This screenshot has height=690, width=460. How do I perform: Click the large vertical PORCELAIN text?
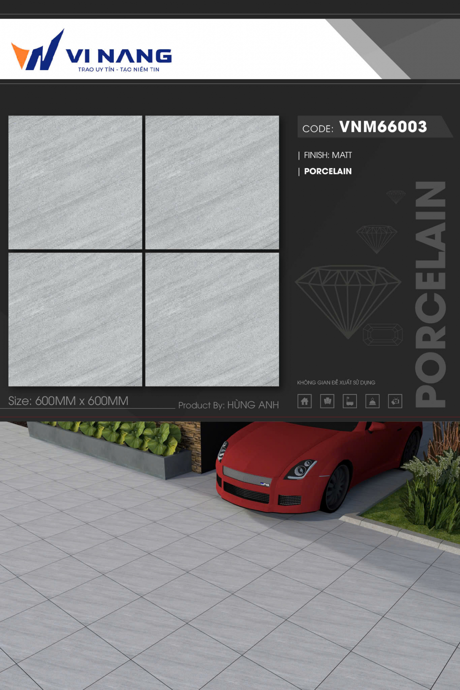(431, 294)
